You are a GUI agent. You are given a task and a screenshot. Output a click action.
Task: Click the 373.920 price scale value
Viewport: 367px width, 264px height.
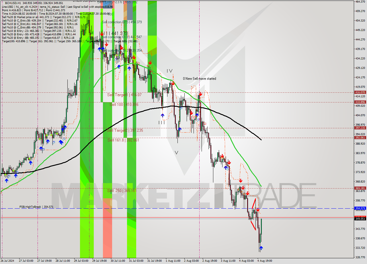tap(360, 172)
